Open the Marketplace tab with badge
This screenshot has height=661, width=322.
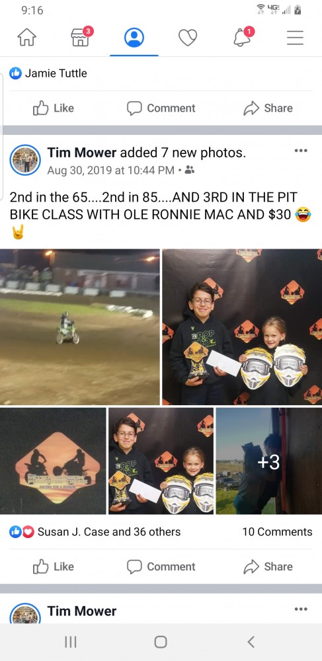coord(81,36)
